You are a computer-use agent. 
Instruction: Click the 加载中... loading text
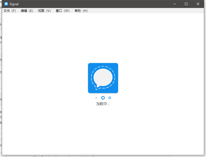(103, 104)
